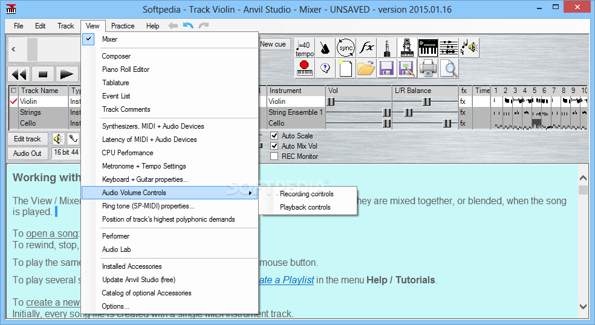Enable REC Monitor checkbox
The image size is (595, 325).
(274, 156)
